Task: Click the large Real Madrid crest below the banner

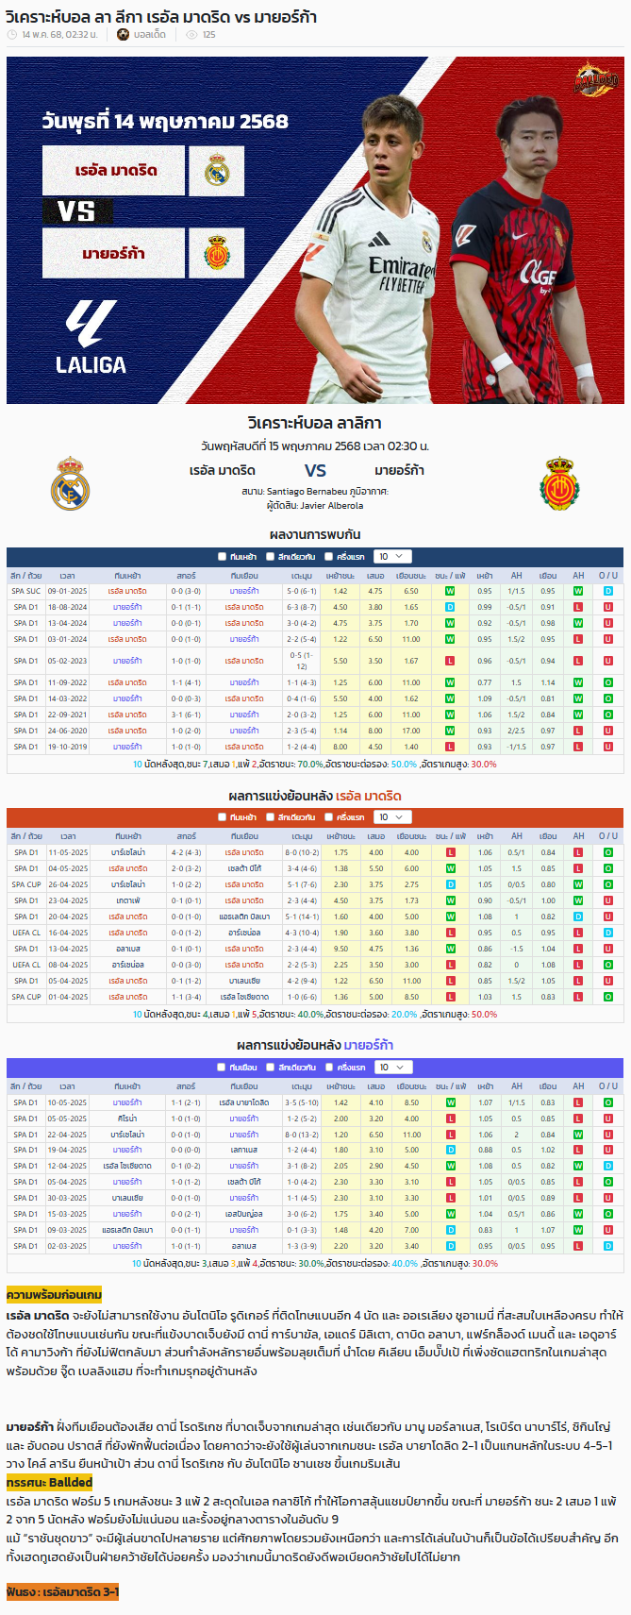Action: pyautogui.click(x=70, y=483)
